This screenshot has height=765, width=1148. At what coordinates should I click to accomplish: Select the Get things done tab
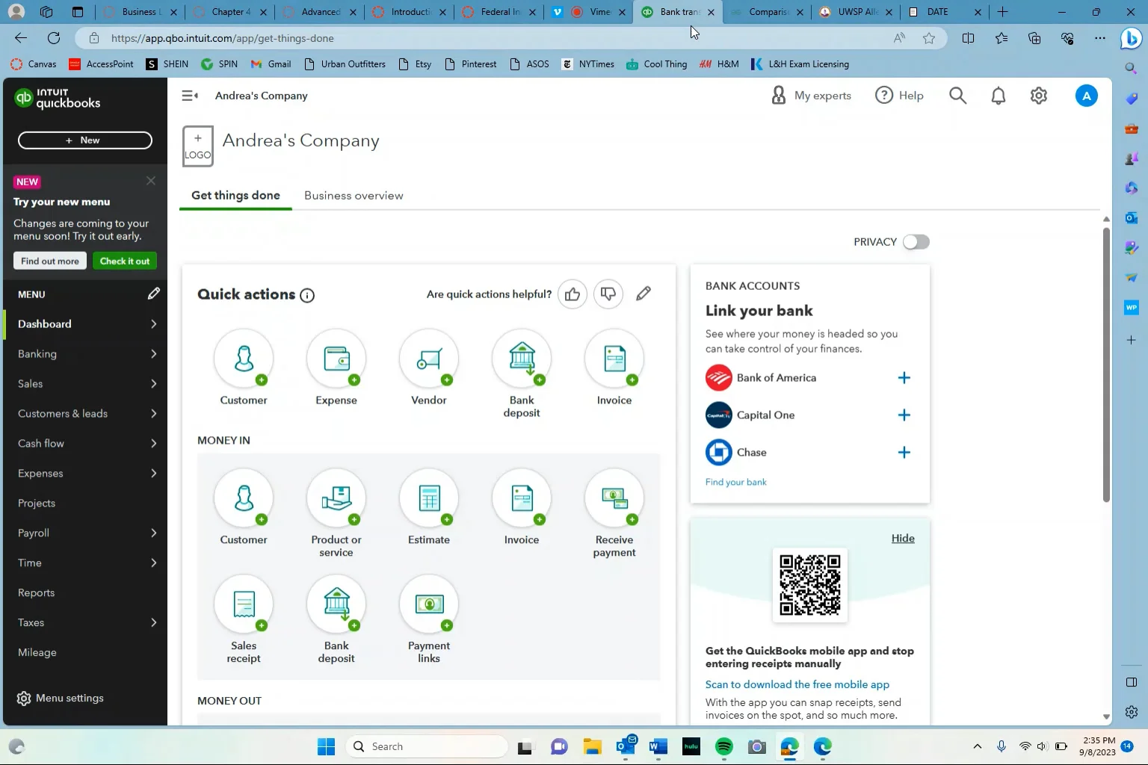235,196
